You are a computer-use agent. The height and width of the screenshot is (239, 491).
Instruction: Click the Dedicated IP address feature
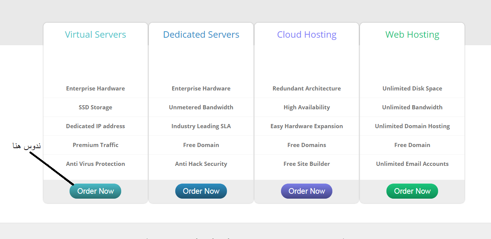click(x=95, y=126)
